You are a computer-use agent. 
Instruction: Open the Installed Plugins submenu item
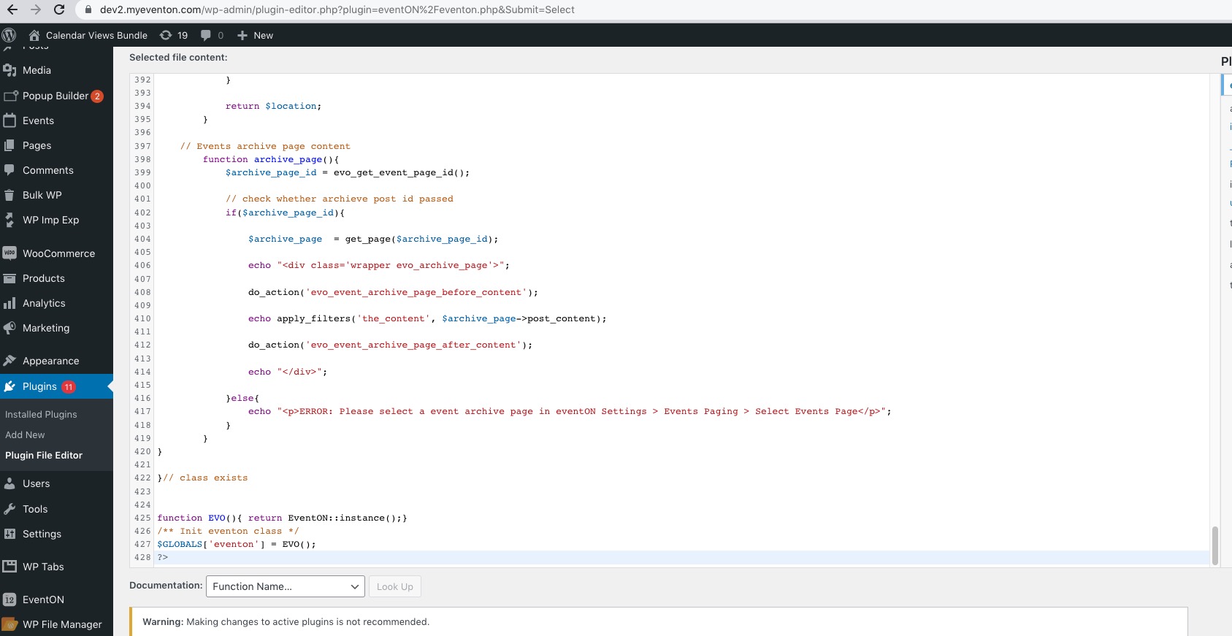coord(41,414)
